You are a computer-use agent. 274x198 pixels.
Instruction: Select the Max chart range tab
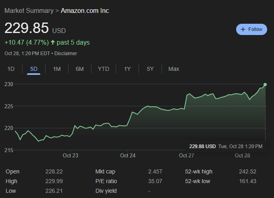[x=174, y=69]
